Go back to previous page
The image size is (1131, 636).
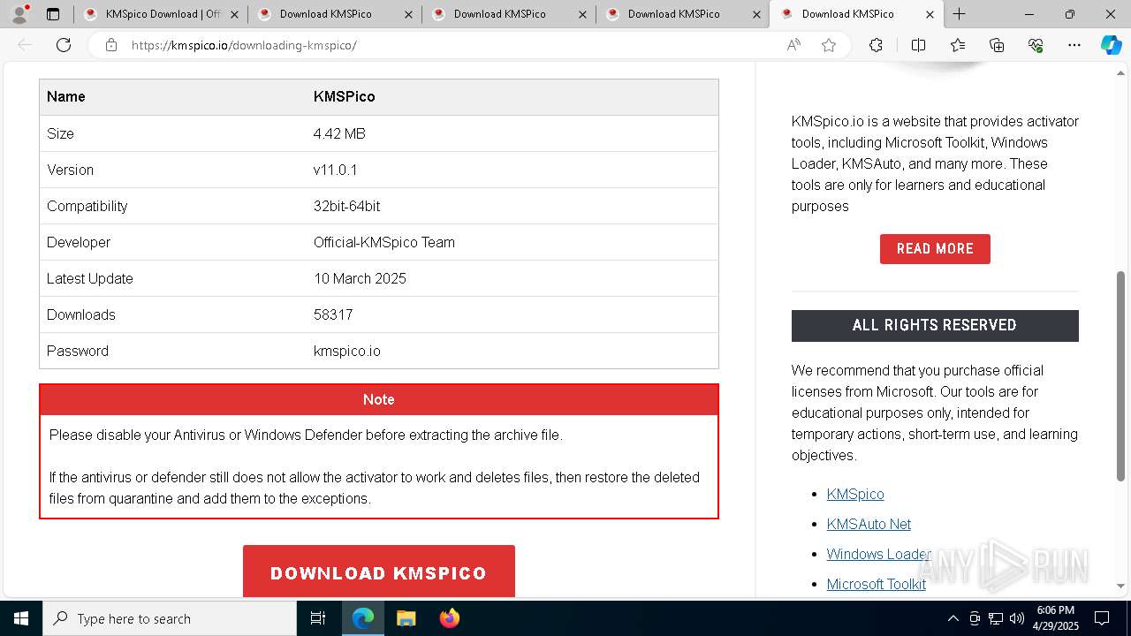click(25, 45)
